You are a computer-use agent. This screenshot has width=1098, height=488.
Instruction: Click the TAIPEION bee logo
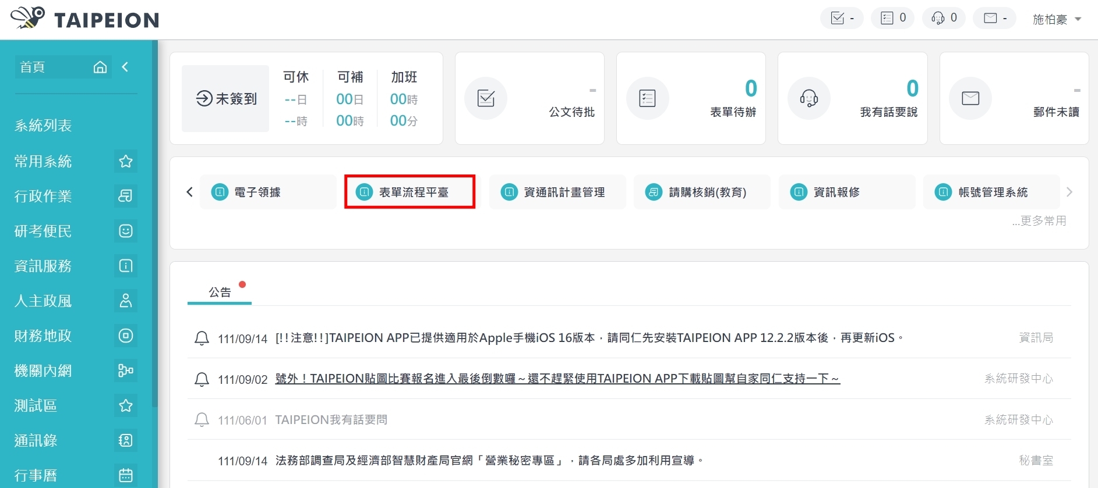[x=84, y=19]
